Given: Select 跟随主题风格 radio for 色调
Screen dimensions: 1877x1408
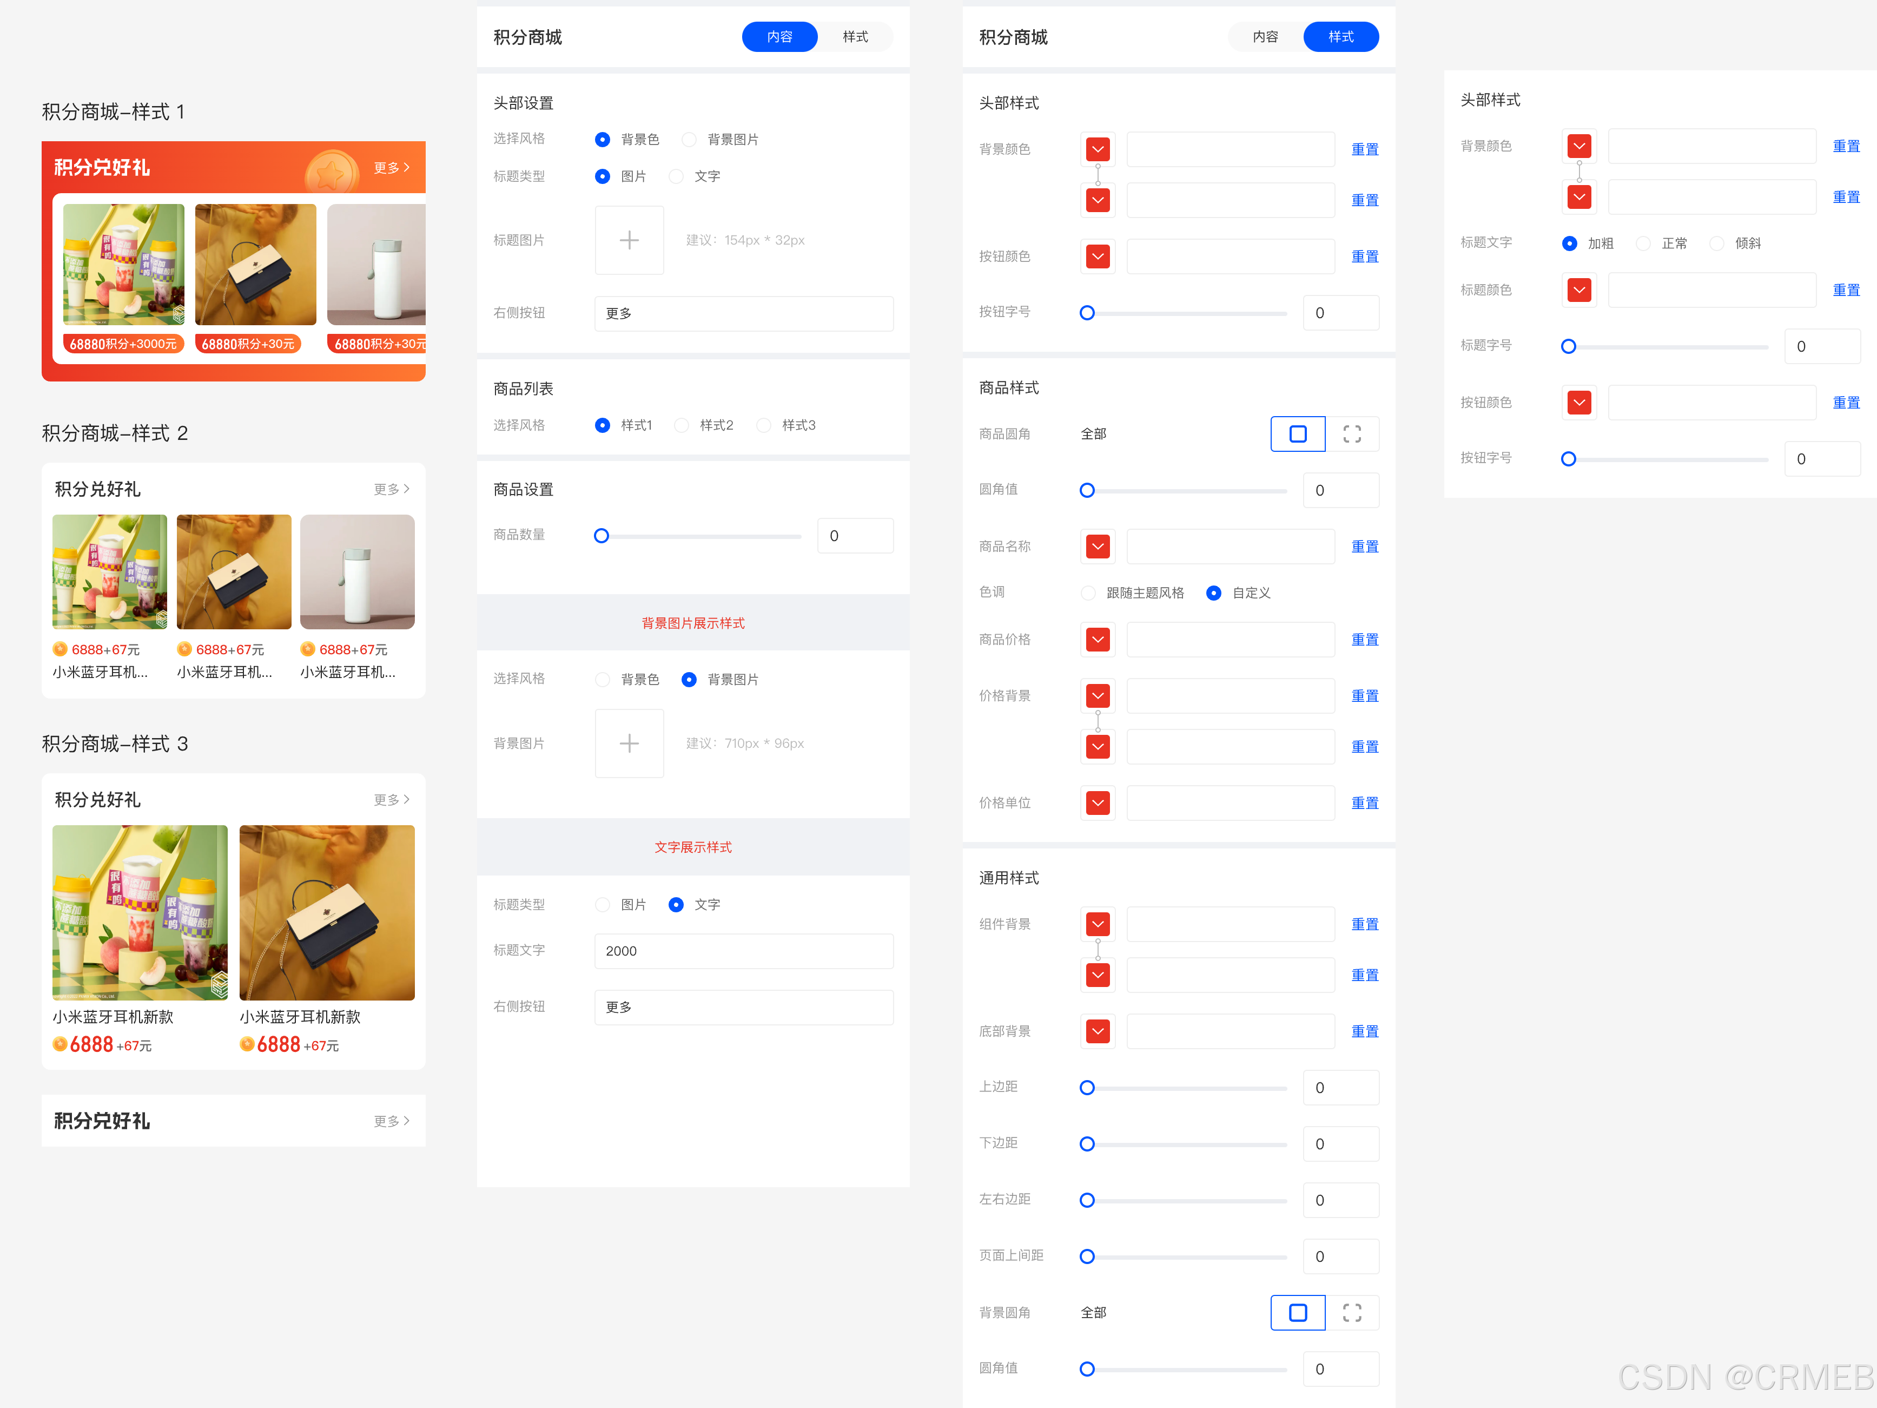Looking at the screenshot, I should pos(1088,593).
